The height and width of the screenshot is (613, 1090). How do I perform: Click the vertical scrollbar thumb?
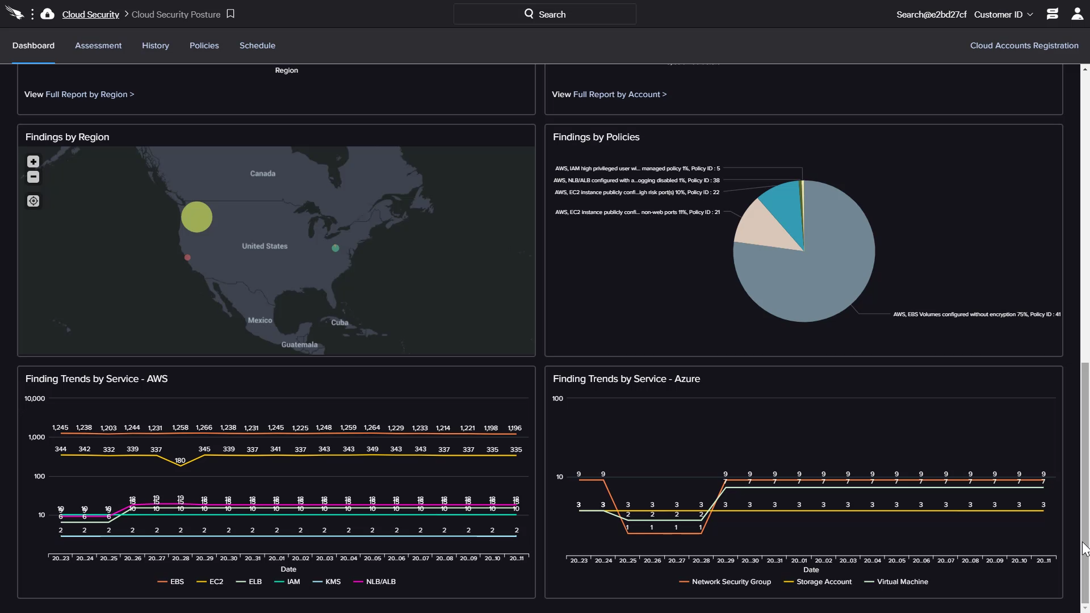[1085, 482]
